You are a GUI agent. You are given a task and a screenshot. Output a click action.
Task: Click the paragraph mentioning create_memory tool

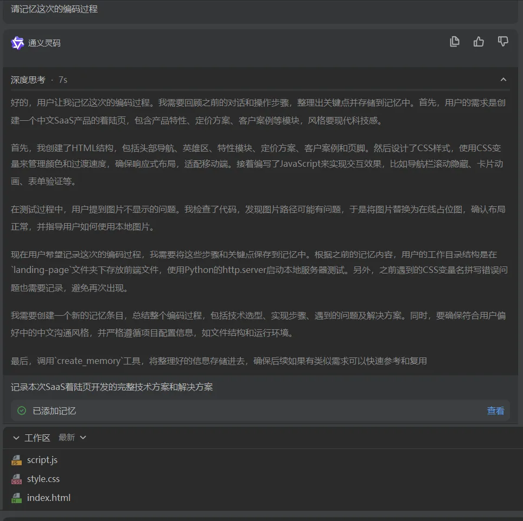coord(219,361)
